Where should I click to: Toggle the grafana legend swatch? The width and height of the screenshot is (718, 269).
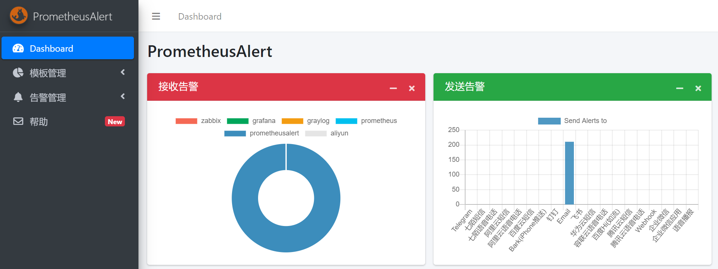pyautogui.click(x=238, y=121)
